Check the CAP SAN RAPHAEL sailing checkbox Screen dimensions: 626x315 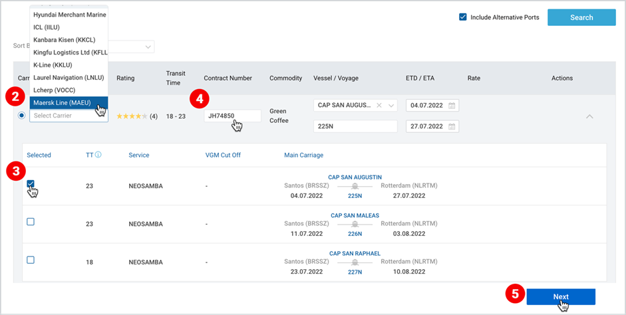[31, 260]
